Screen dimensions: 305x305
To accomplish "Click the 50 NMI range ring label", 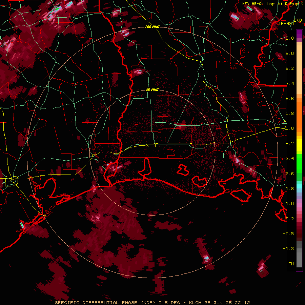I will (152, 90).
